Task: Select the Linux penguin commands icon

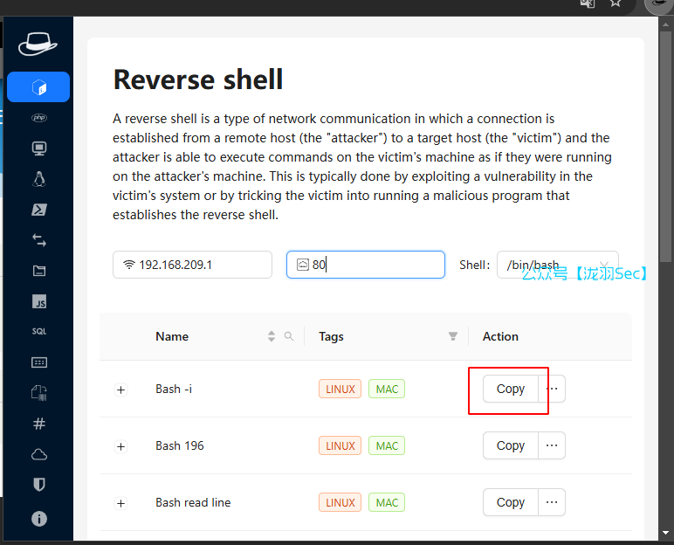Action: tap(38, 179)
